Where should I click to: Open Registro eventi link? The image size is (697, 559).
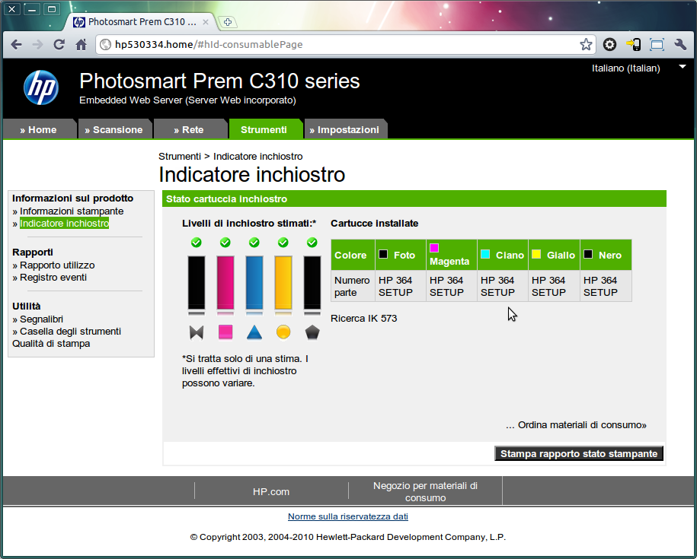pyautogui.click(x=53, y=278)
